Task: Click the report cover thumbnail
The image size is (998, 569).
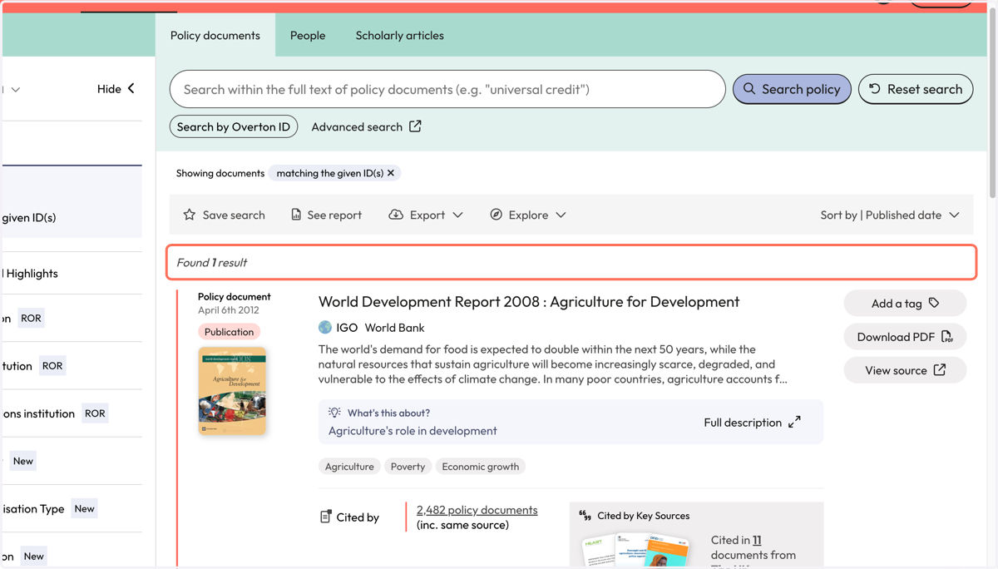Action: pyautogui.click(x=232, y=391)
